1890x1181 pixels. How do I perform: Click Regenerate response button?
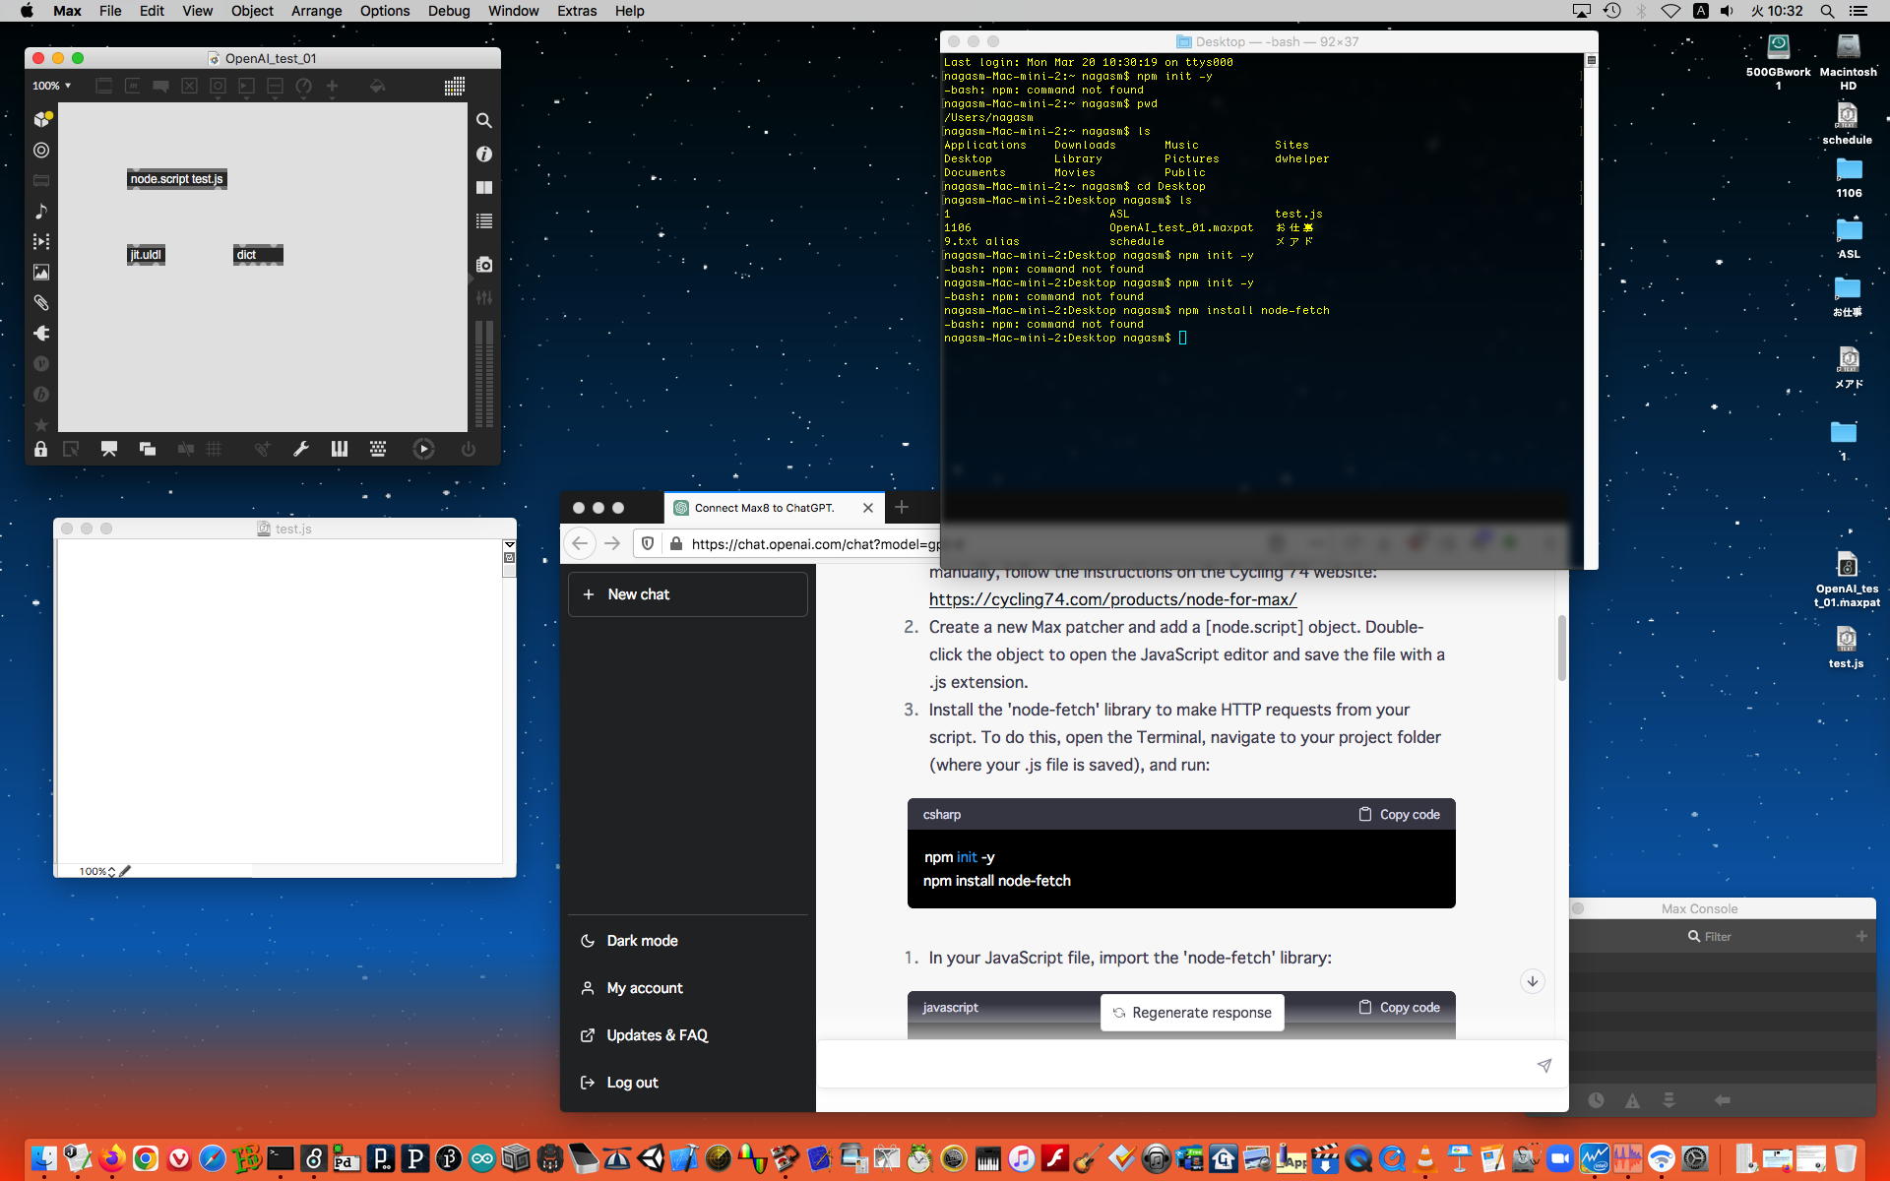[1191, 1013]
